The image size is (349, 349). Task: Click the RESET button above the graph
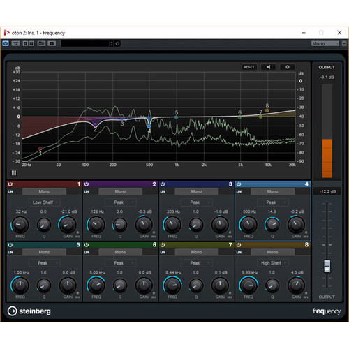(249, 67)
